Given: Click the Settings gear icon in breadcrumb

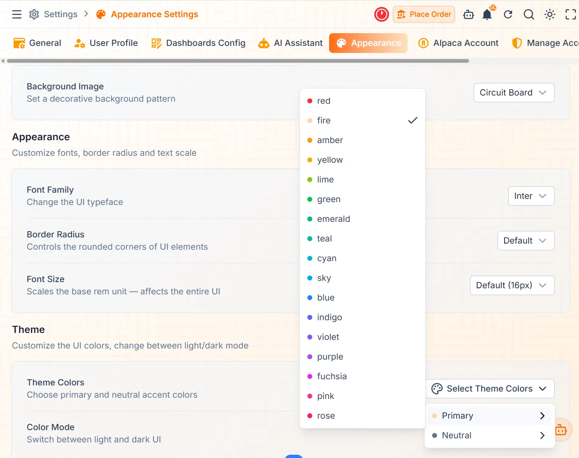Looking at the screenshot, I should [34, 14].
